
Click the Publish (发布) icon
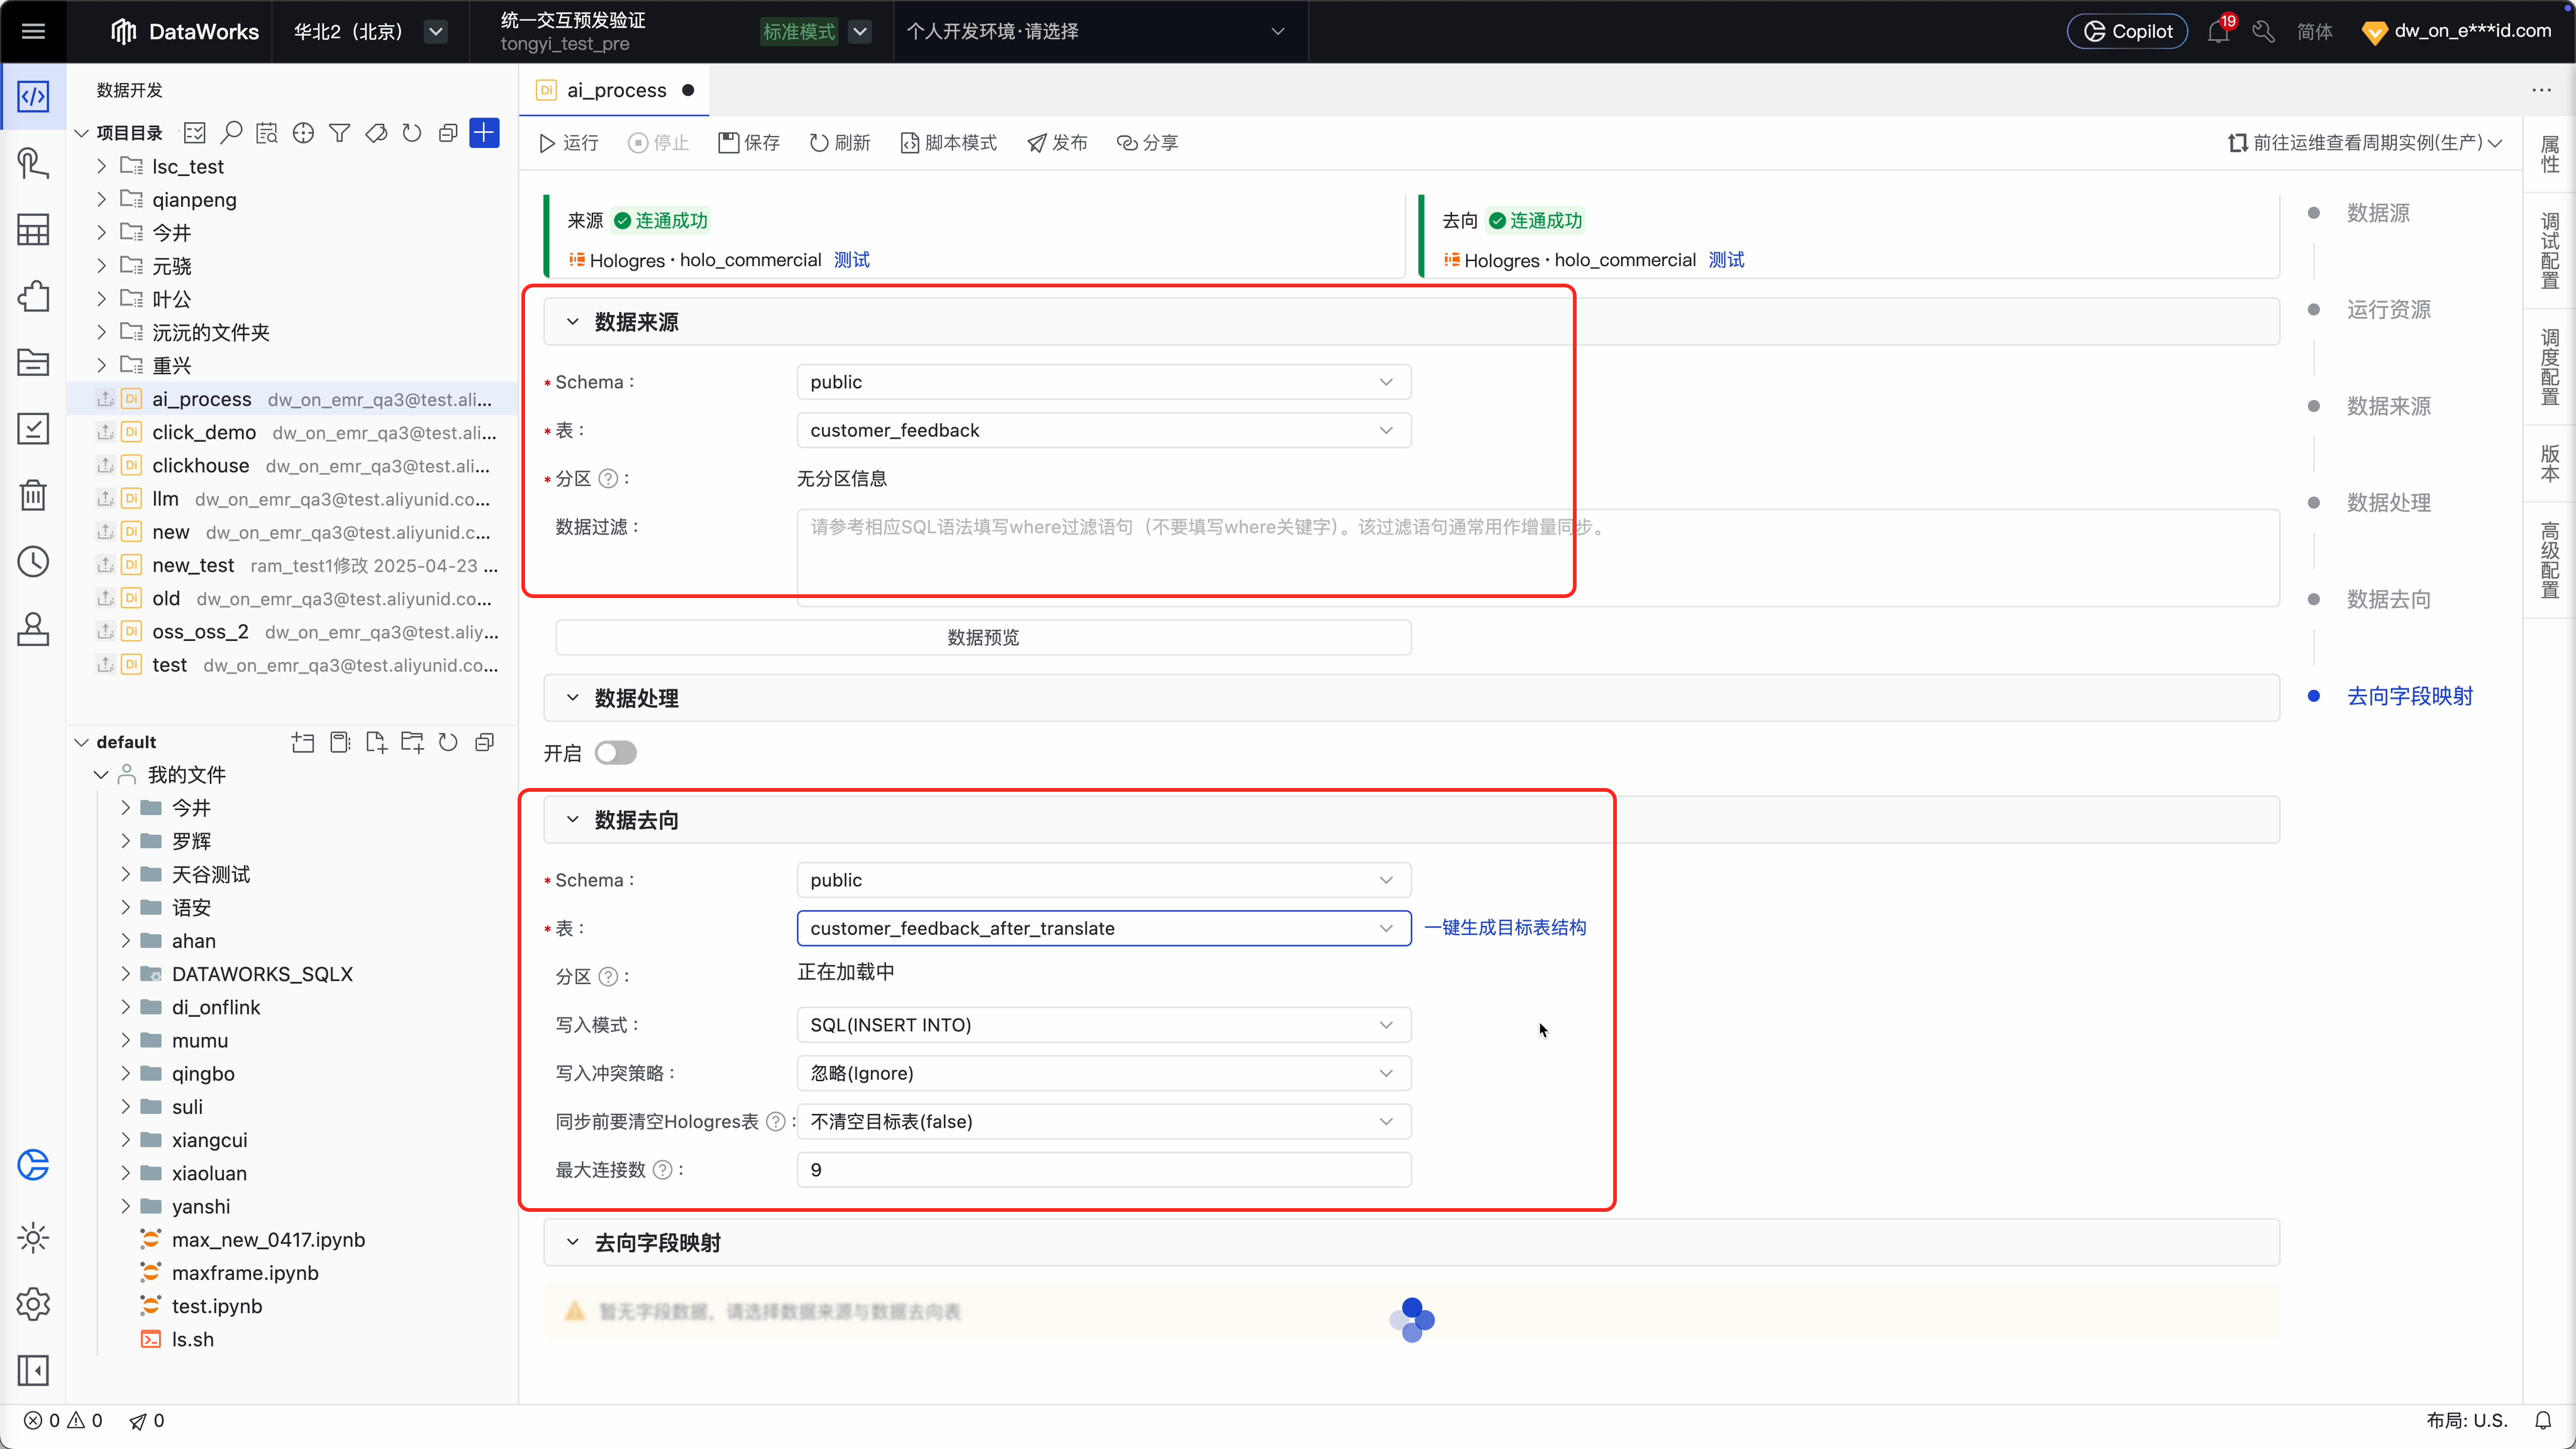1037,143
